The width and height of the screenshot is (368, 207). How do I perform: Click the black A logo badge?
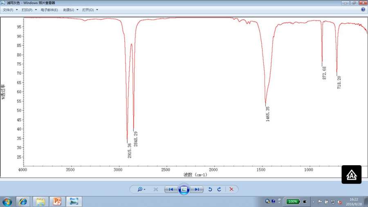pyautogui.click(x=351, y=175)
